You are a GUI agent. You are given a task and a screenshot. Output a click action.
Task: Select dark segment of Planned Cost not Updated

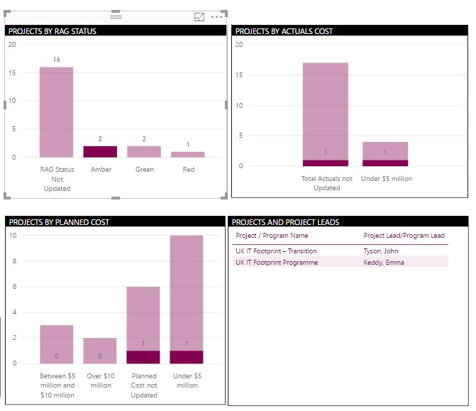[143, 357]
